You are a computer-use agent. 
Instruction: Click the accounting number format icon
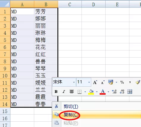coord(111,82)
